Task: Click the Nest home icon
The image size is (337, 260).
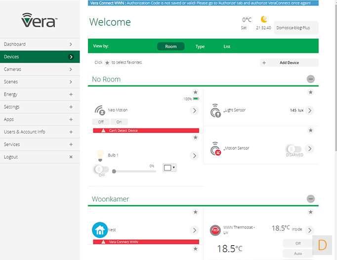Action: point(100,230)
